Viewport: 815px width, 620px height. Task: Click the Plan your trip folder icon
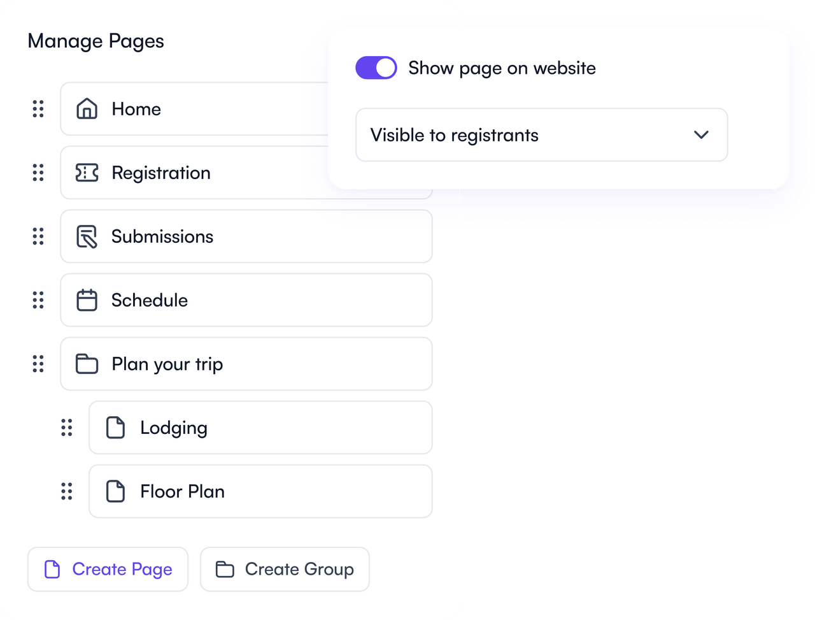pyautogui.click(x=87, y=364)
